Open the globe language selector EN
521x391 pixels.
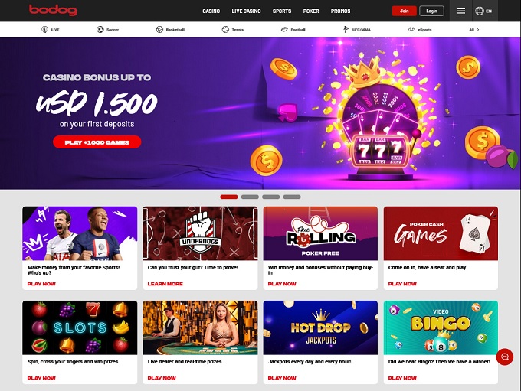[483, 11]
